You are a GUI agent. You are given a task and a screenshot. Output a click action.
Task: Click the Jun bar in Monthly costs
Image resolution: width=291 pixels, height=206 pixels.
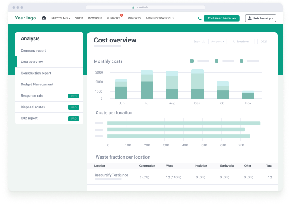click(121, 89)
